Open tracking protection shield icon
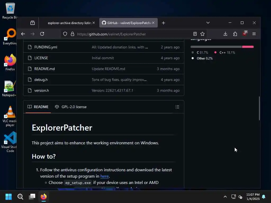 click(65, 34)
